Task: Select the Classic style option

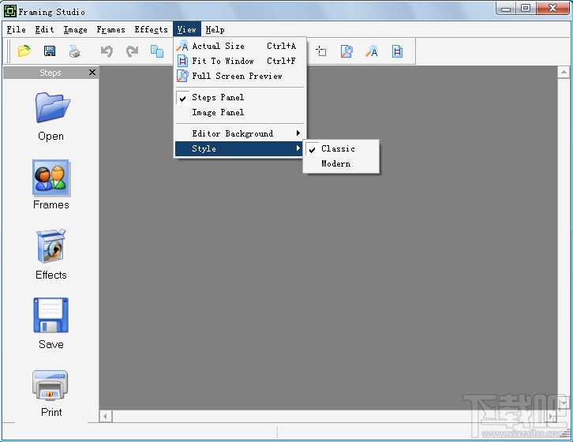Action: coord(341,149)
